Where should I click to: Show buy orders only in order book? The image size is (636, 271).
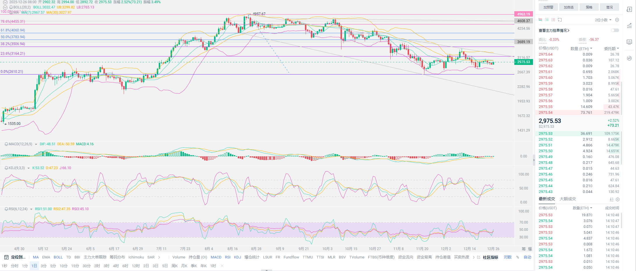point(547,20)
